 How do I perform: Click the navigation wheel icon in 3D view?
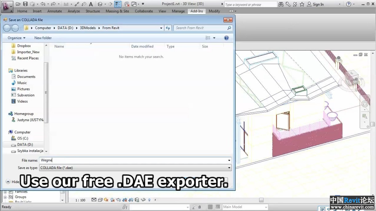tap(365, 104)
